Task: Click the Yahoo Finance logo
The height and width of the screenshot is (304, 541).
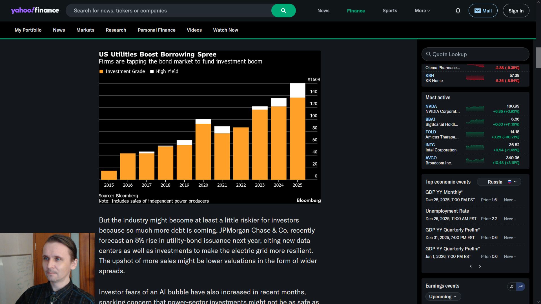Action: 35,10
